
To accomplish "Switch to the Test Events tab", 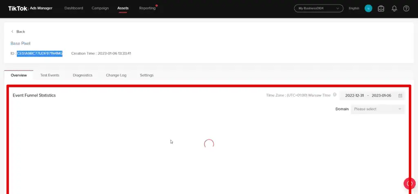I will (x=50, y=75).
